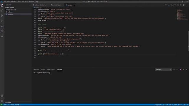Click the VS Code logo in title bar
This screenshot has width=189, height=106.
1,2
